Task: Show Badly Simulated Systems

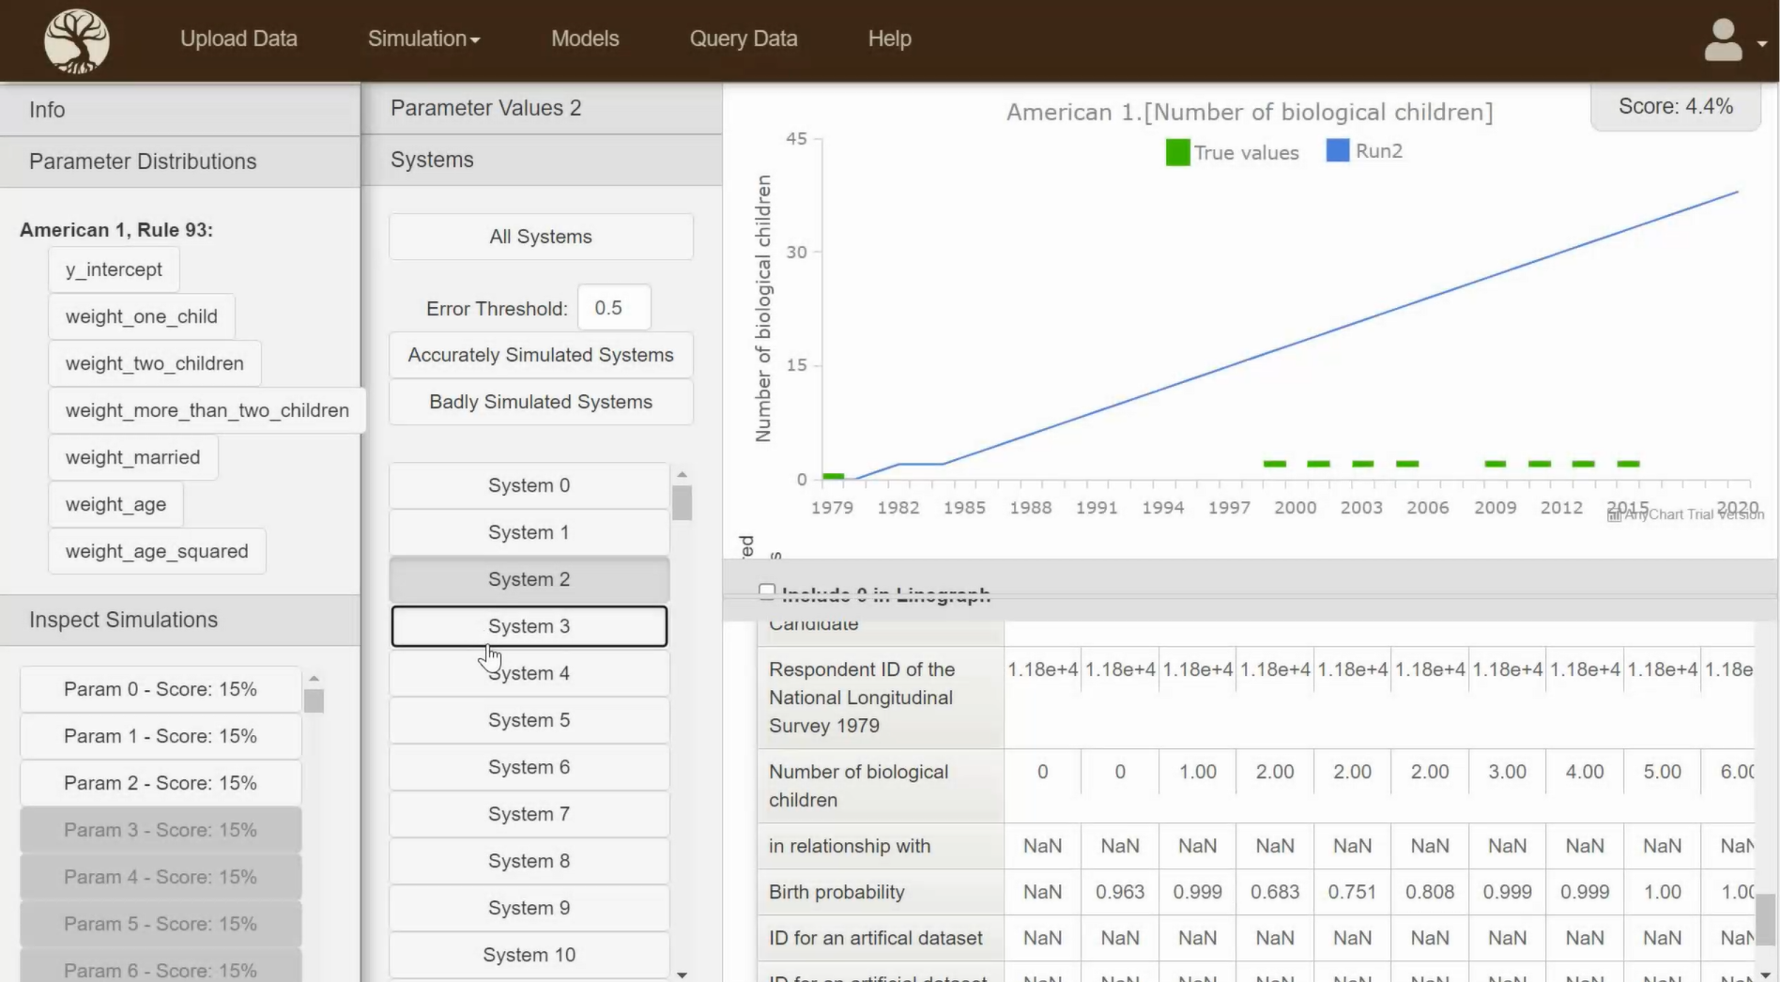Action: pyautogui.click(x=541, y=402)
